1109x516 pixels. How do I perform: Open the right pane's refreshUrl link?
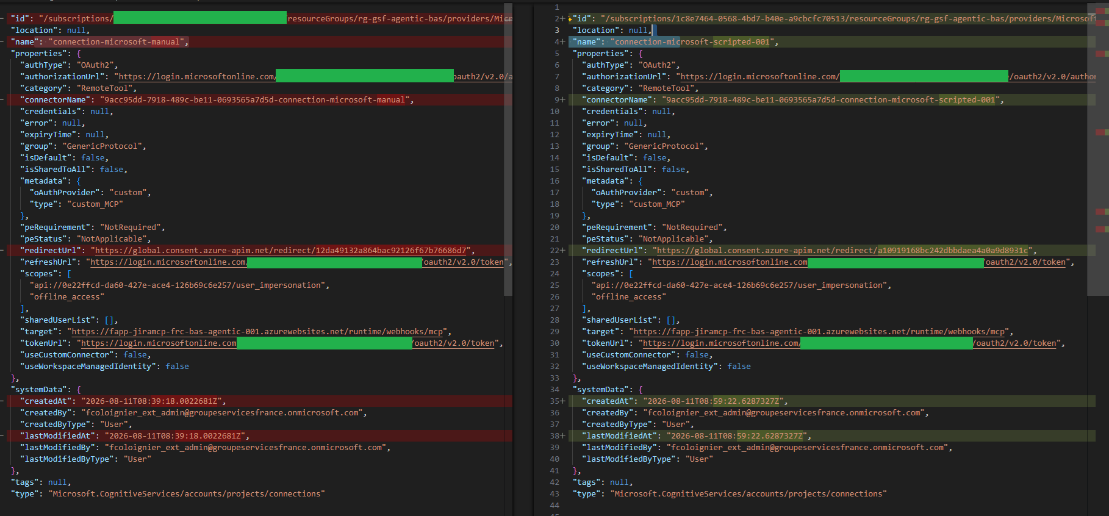859,262
